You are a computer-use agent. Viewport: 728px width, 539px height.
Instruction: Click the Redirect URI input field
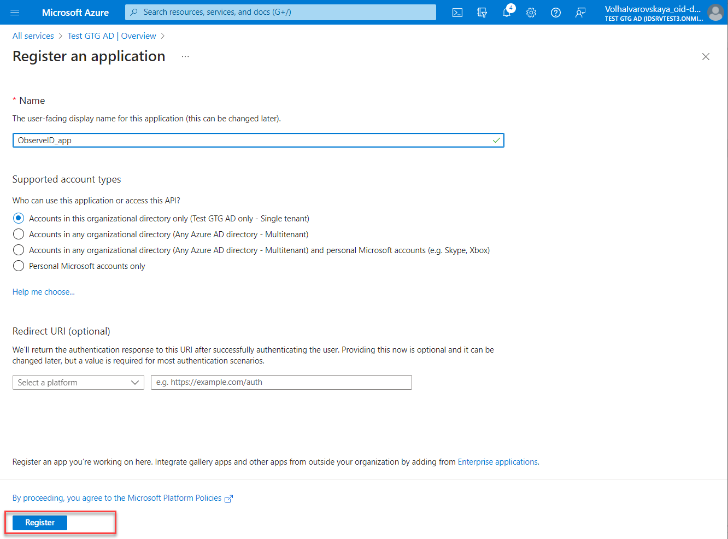(281, 383)
